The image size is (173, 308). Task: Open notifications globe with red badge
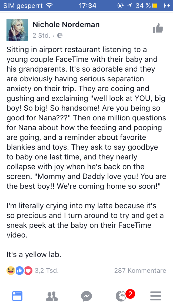(121, 296)
